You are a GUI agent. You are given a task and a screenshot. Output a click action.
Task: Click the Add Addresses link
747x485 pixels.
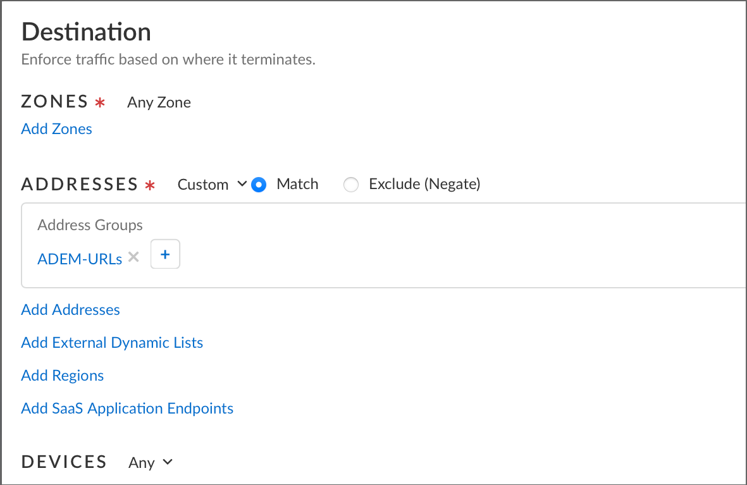coord(70,310)
